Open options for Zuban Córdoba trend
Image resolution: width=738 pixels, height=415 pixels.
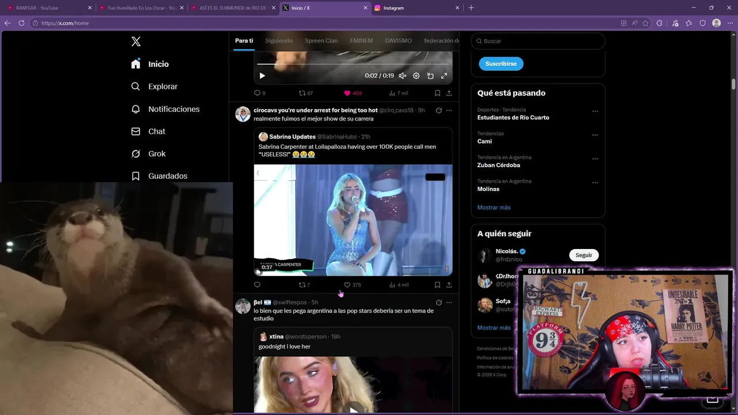click(595, 159)
